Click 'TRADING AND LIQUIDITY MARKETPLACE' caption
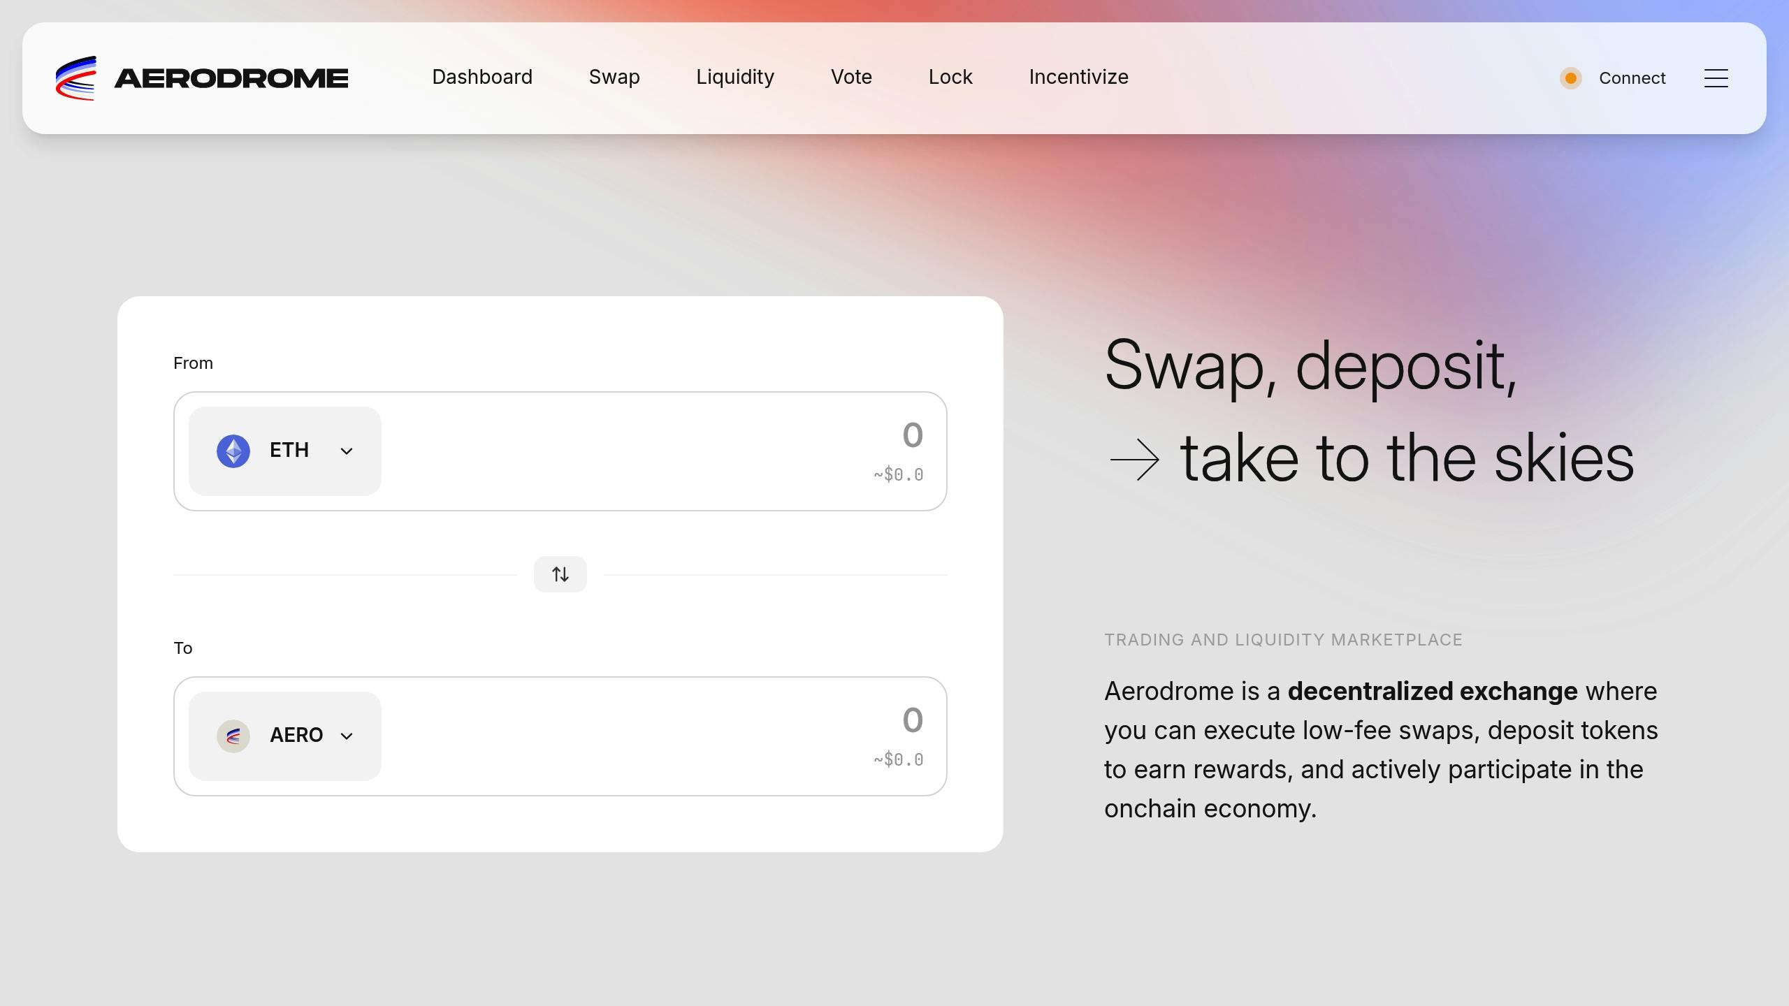The width and height of the screenshot is (1789, 1006). pyautogui.click(x=1283, y=640)
